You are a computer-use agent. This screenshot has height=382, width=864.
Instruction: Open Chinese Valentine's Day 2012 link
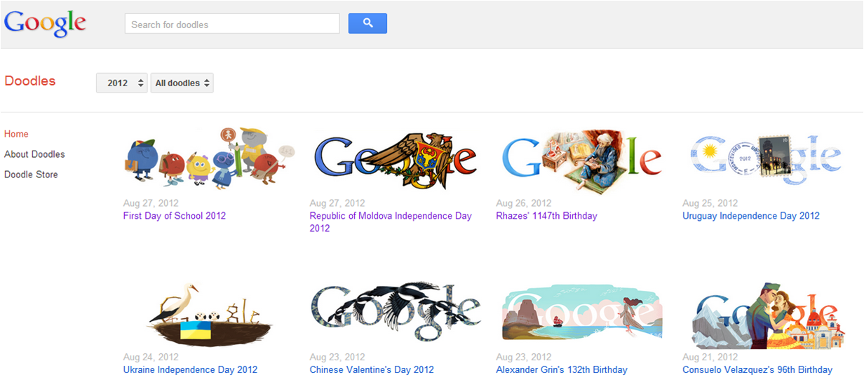click(x=372, y=369)
